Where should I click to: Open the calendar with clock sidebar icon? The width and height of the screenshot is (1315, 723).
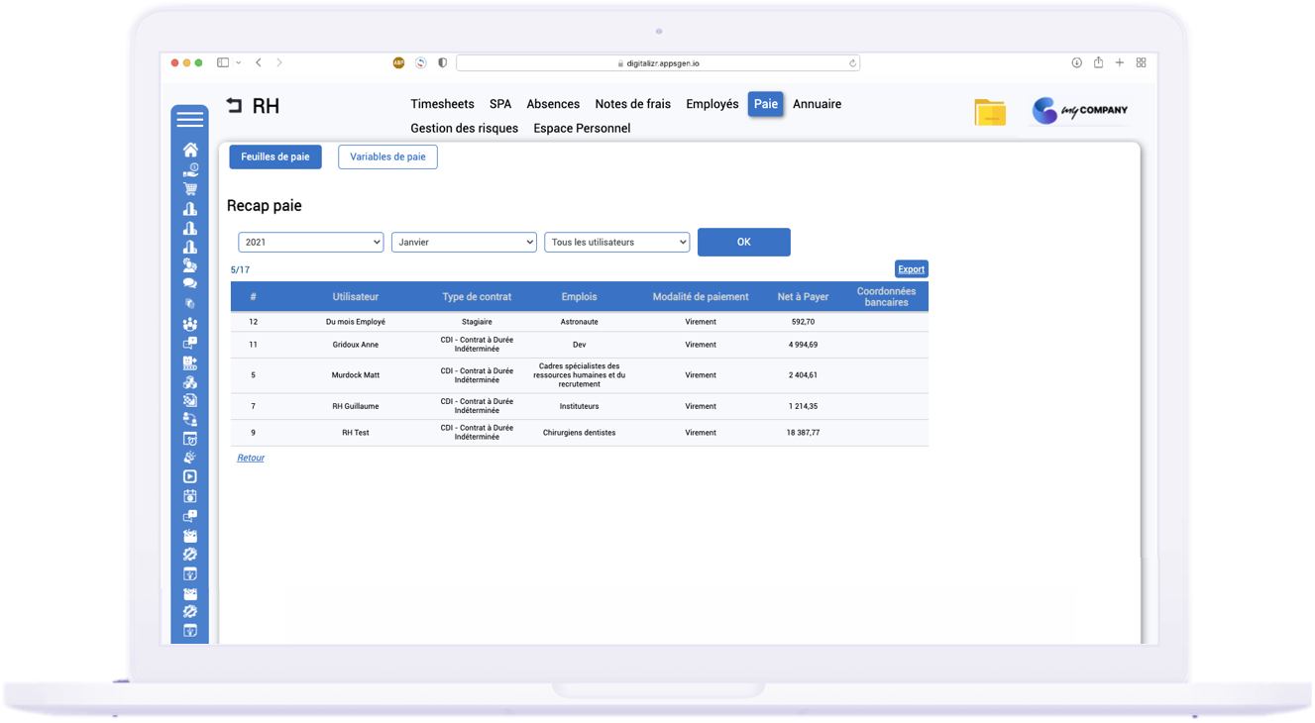coord(190,439)
